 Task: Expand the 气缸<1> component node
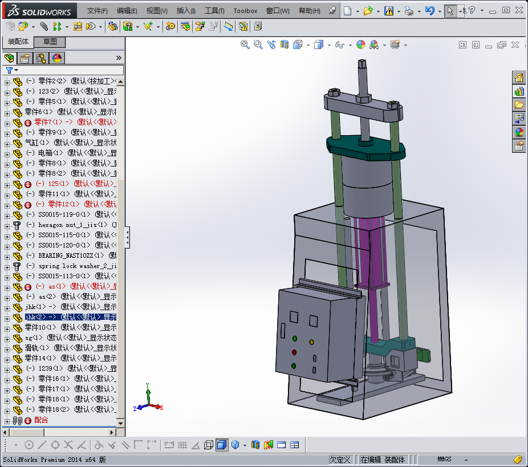7,143
